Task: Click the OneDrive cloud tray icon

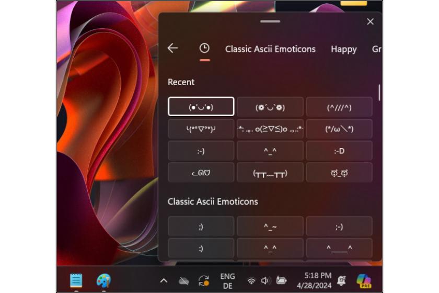Action: (183, 281)
